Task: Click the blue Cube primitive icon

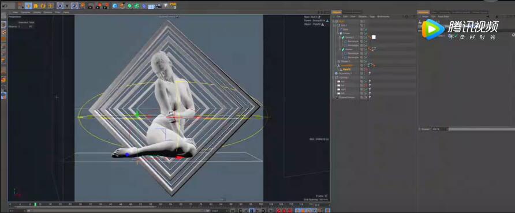Action: click(115, 6)
